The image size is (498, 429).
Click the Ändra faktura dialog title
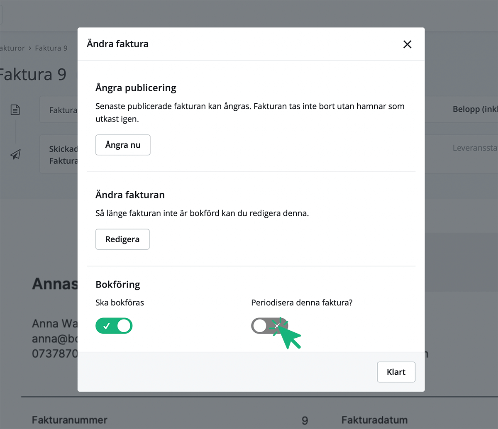pyautogui.click(x=117, y=44)
